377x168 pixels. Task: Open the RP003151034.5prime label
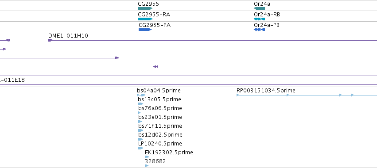point(266,91)
